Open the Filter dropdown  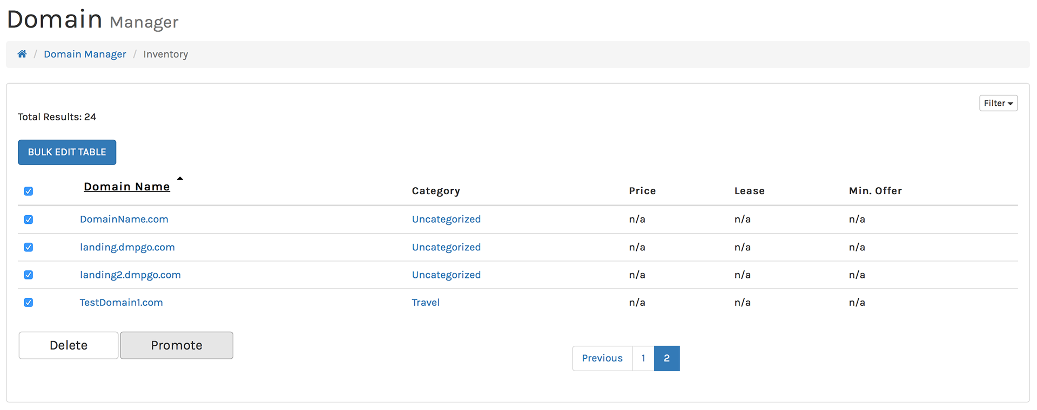pyautogui.click(x=998, y=103)
